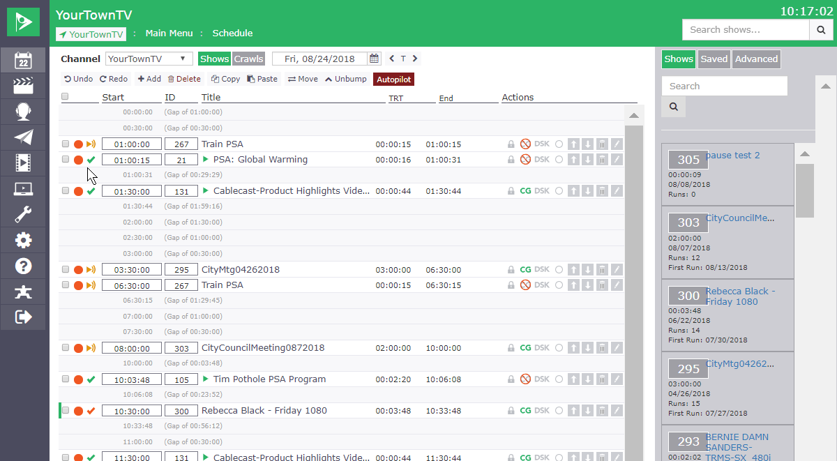Click the search magnifier beside Search shows
Image resolution: width=837 pixels, height=461 pixels.
[x=820, y=30]
